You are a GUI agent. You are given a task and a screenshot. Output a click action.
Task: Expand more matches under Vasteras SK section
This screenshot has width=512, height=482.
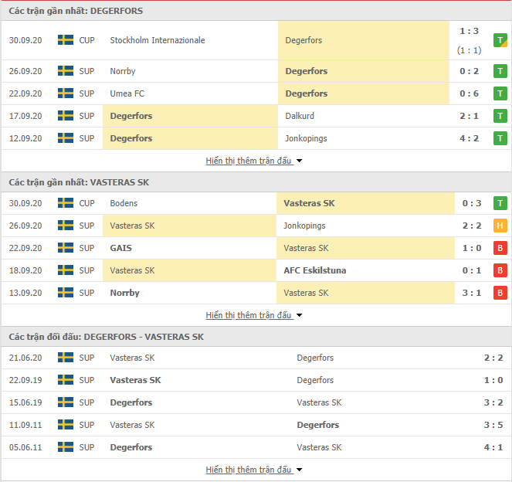[x=254, y=315]
